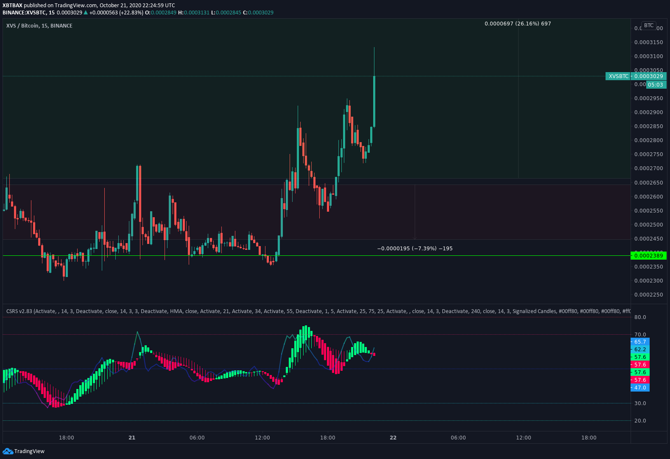This screenshot has width=670, height=459.
Task: Click the L:0.0002845 low value in header
Action: (226, 12)
